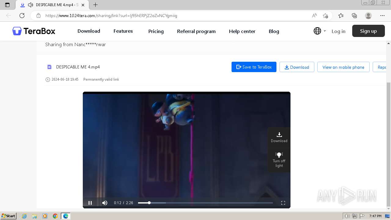
Task: Close the DESPICABLE ME 4.mp4 tab
Action: pyautogui.click(x=83, y=5)
